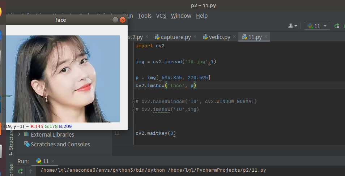Image resolution: width=345 pixels, height=176 pixels.
Task: Select External Libraries in the project tree
Action: (x=52, y=134)
